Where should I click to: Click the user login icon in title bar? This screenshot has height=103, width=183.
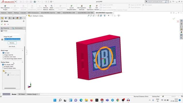click(x=170, y=2)
